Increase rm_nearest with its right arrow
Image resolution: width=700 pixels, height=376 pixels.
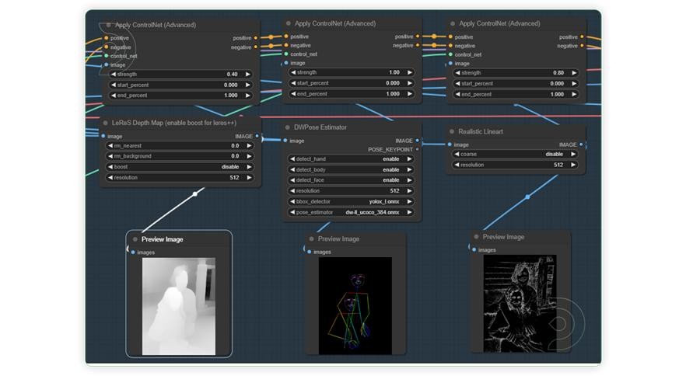click(x=249, y=145)
